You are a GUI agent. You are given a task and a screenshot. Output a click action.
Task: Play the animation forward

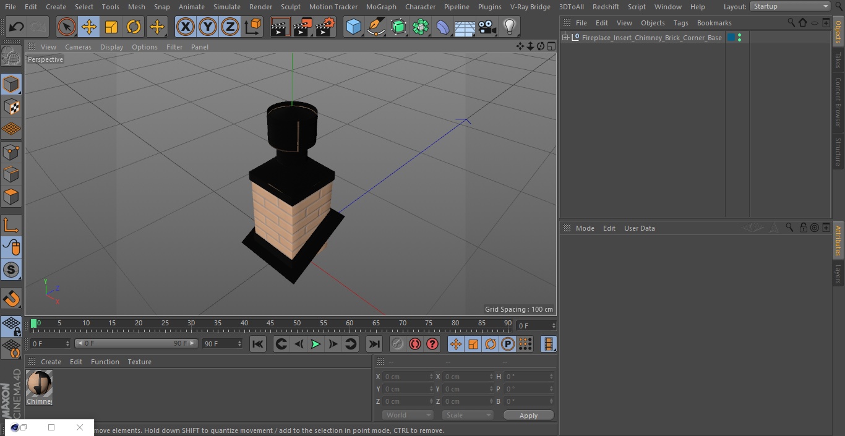pos(315,344)
